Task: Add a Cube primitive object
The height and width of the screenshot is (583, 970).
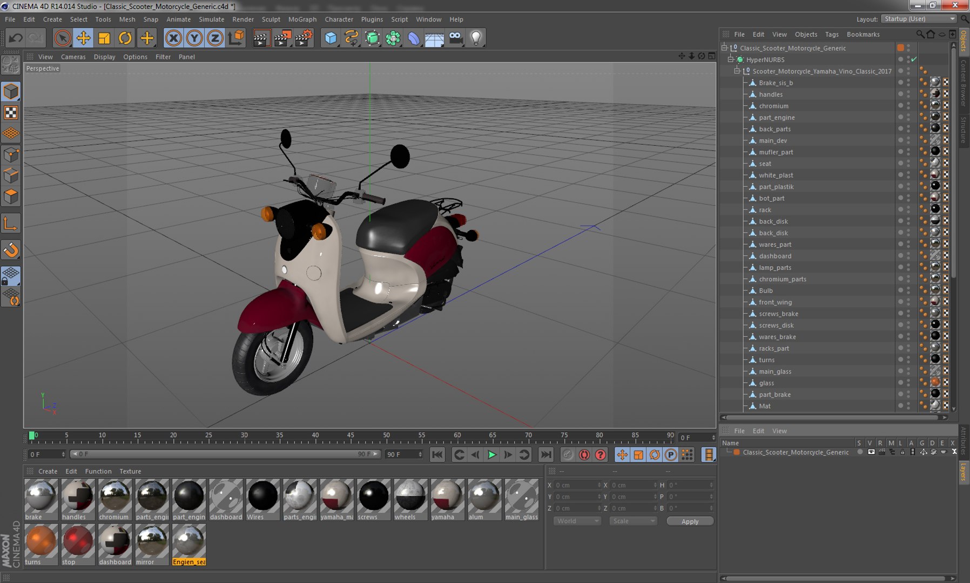Action: click(331, 38)
